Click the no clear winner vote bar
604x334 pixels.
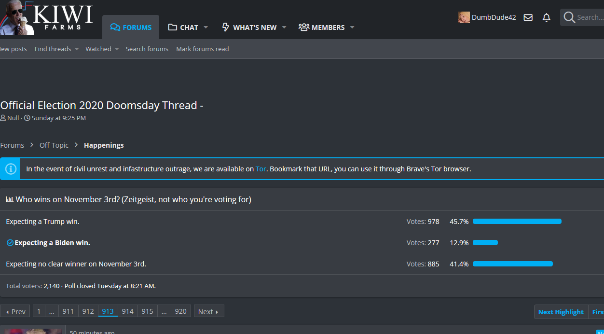pos(513,264)
